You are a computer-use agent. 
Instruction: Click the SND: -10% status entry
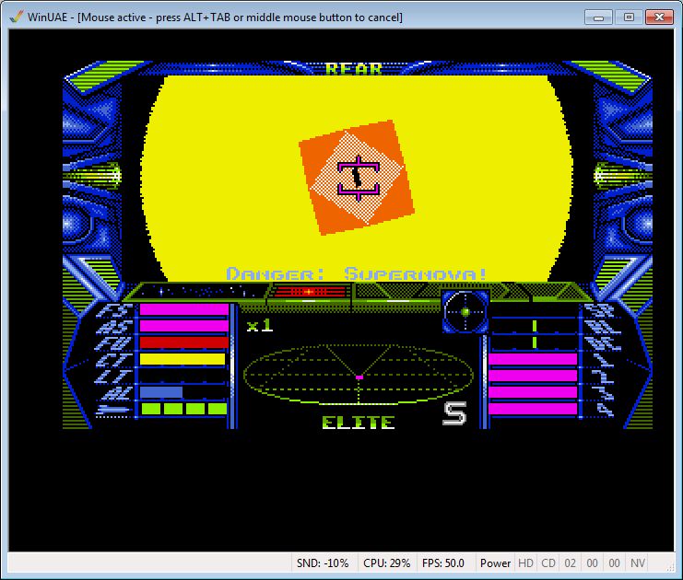(x=323, y=563)
